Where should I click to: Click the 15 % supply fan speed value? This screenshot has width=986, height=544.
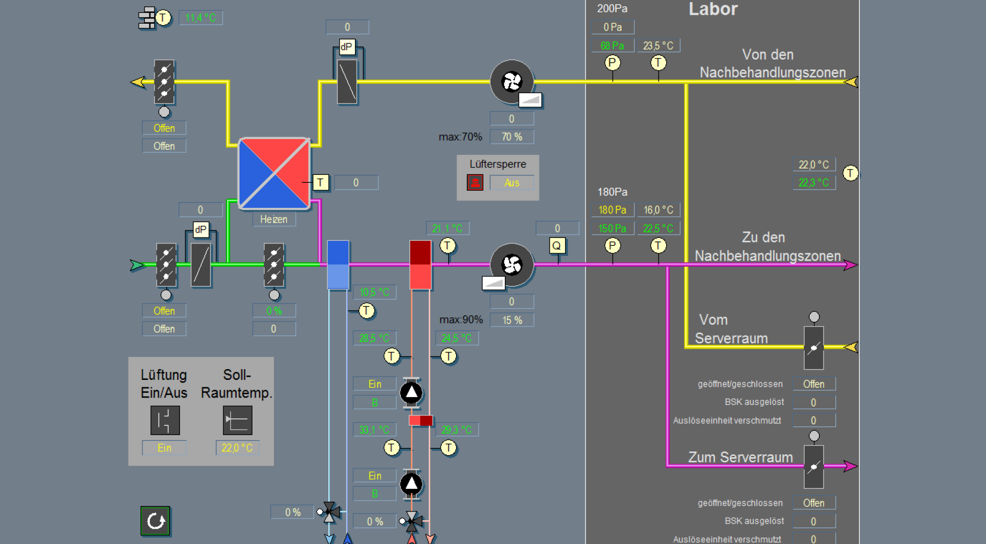[x=512, y=320]
